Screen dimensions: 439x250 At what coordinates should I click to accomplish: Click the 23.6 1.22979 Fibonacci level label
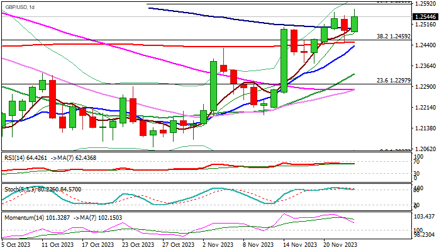(x=394, y=81)
